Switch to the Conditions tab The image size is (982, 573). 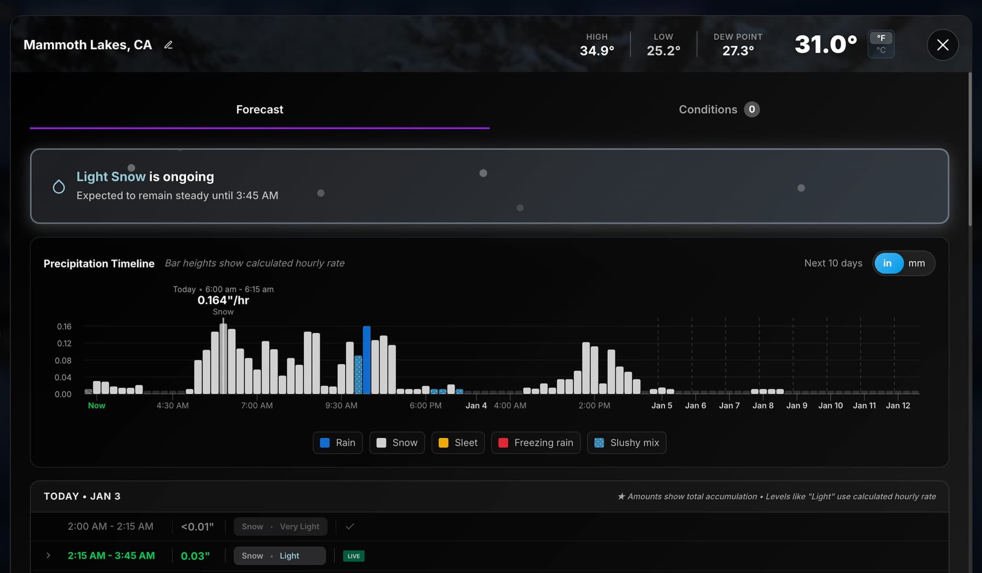[708, 109]
